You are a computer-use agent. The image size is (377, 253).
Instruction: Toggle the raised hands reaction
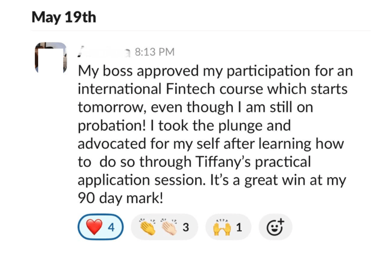(x=228, y=227)
